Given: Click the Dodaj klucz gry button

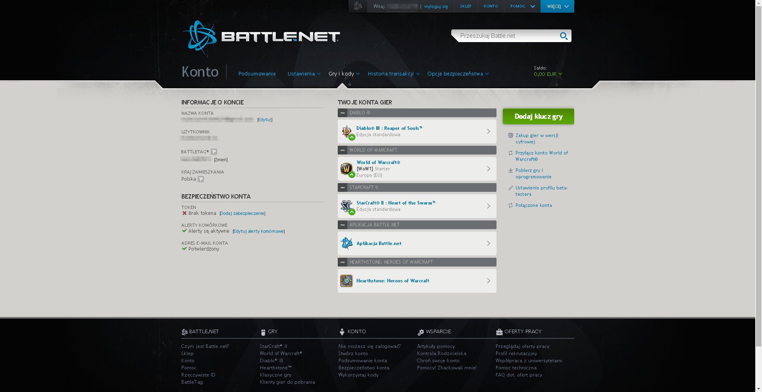Looking at the screenshot, I should point(538,116).
